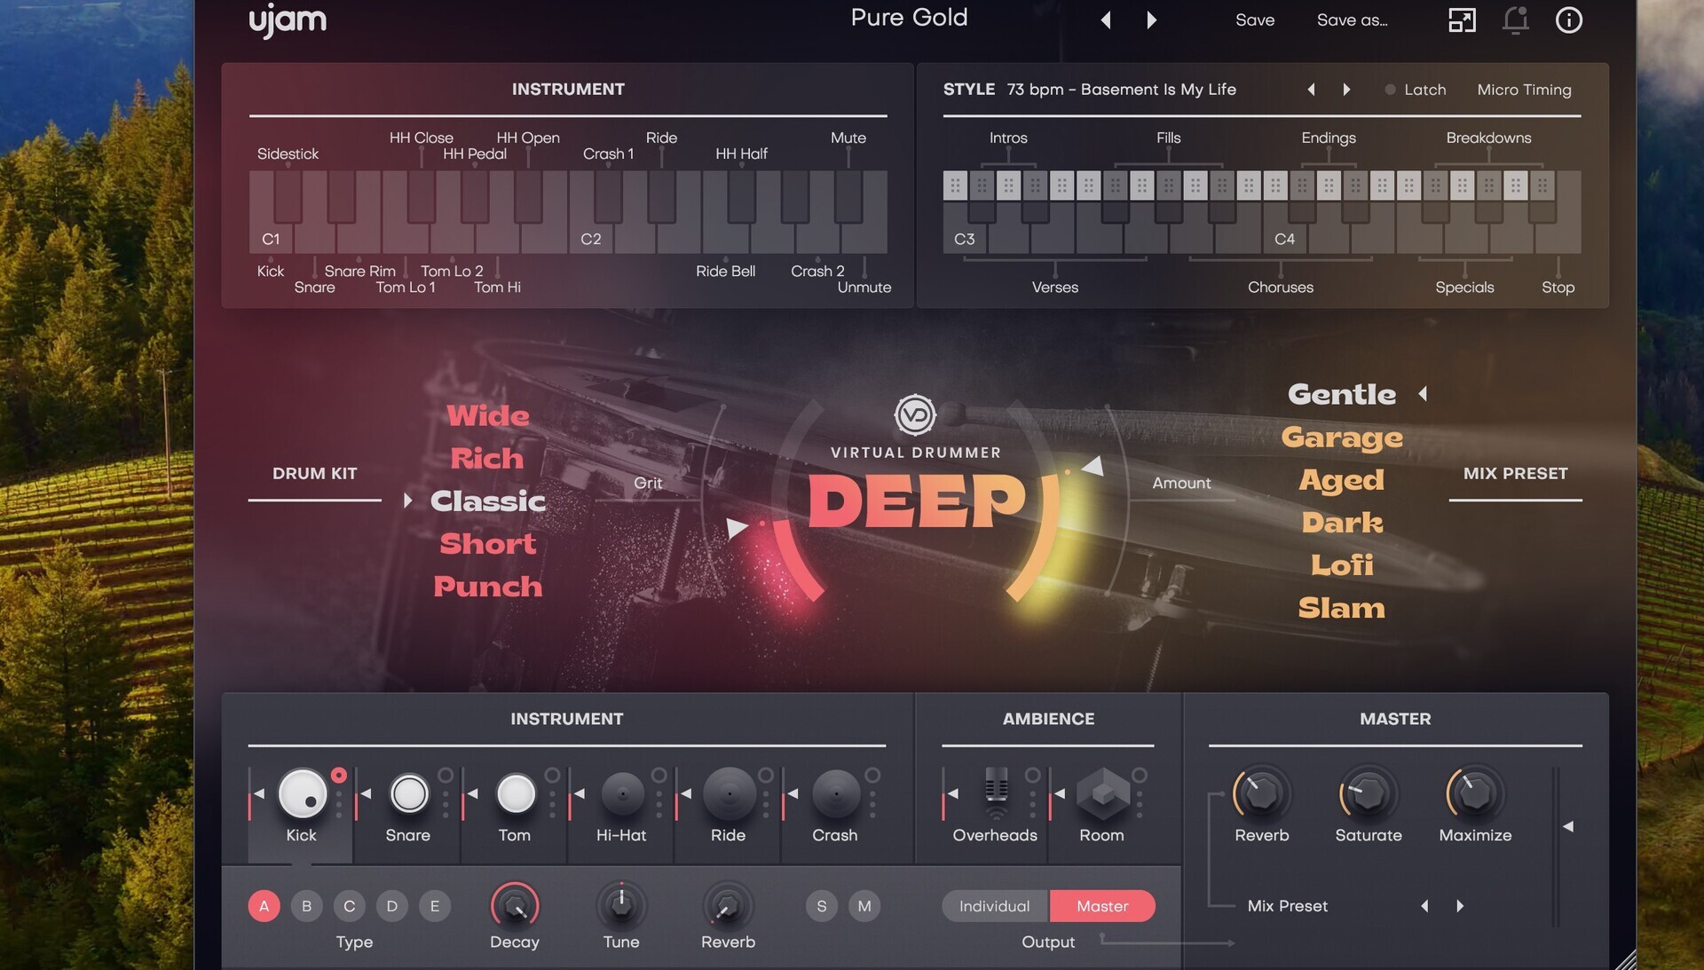
Task: Toggle Solo button S
Action: pos(822,906)
